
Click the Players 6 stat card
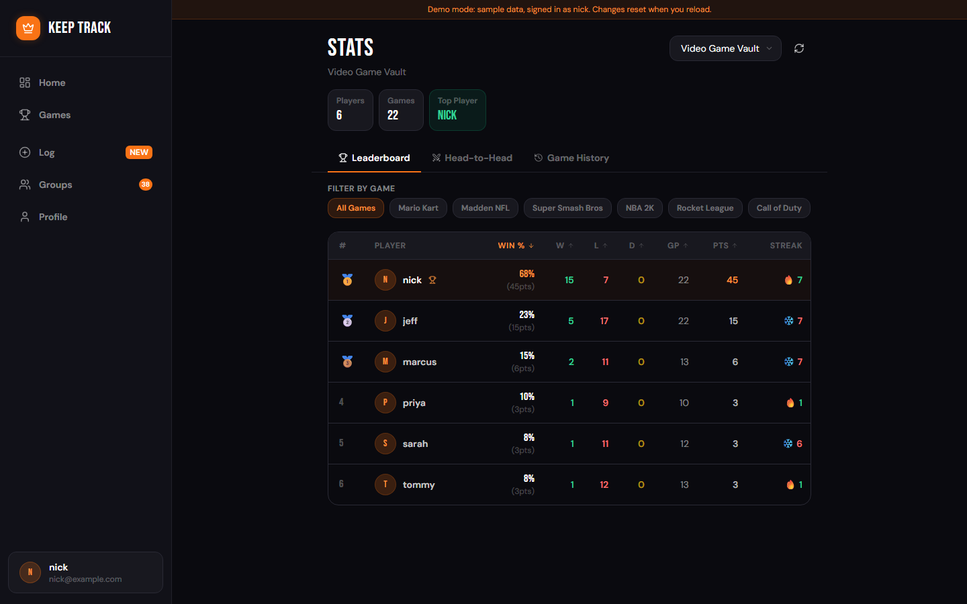pyautogui.click(x=351, y=110)
